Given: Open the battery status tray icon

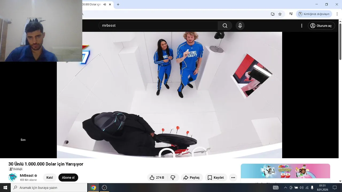Looking at the screenshot, I should pyautogui.click(x=296, y=188).
